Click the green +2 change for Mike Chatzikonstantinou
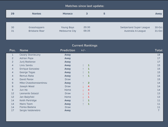Screen dimensions: 168x127 (x=89, y=83)
